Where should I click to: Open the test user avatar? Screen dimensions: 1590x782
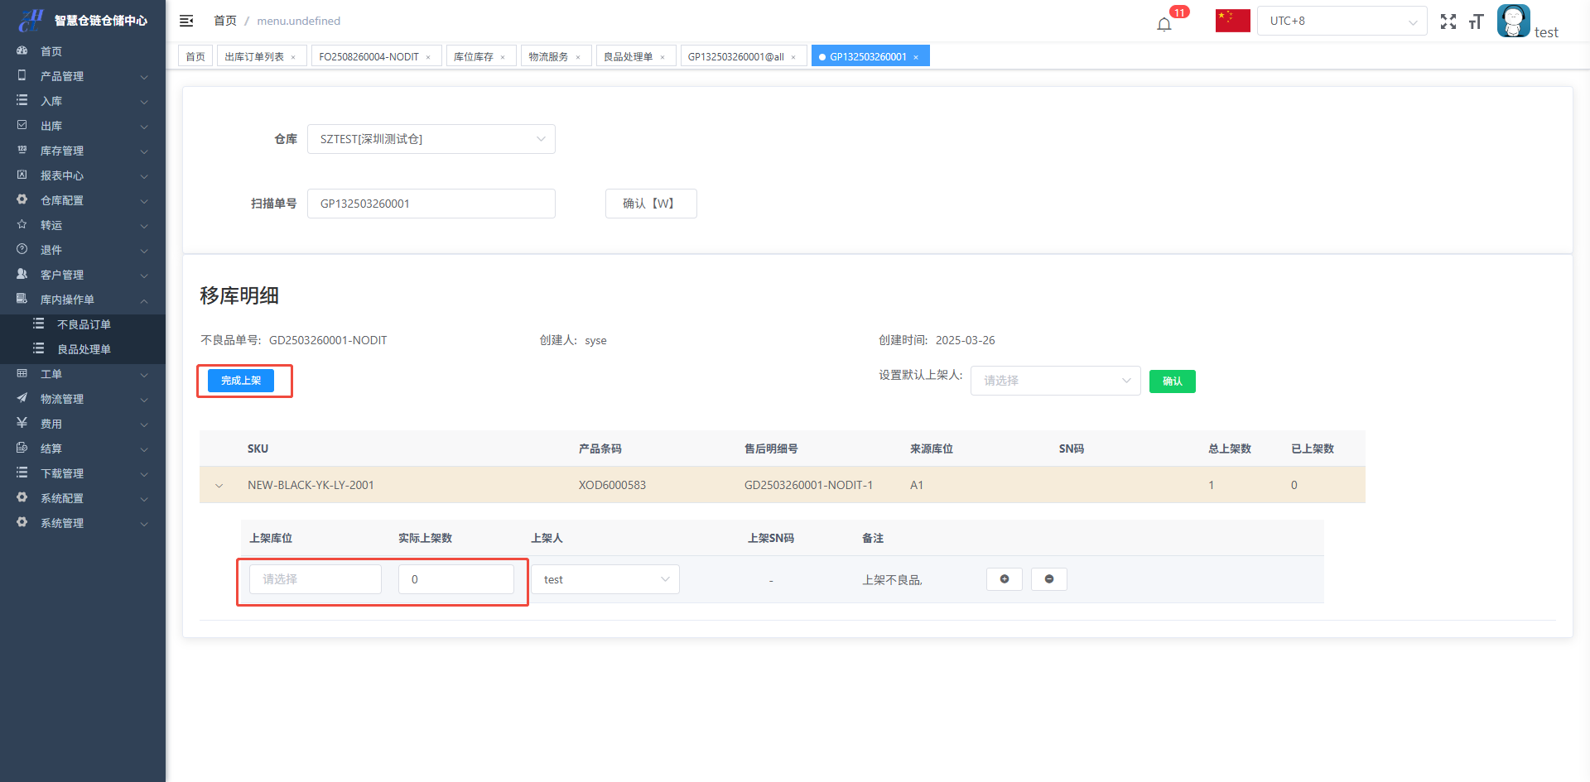(1513, 21)
